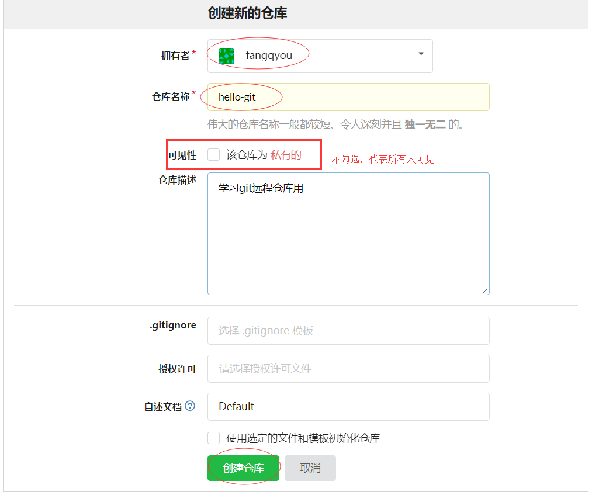Open the 拥有者 owner dropdown

[319, 56]
